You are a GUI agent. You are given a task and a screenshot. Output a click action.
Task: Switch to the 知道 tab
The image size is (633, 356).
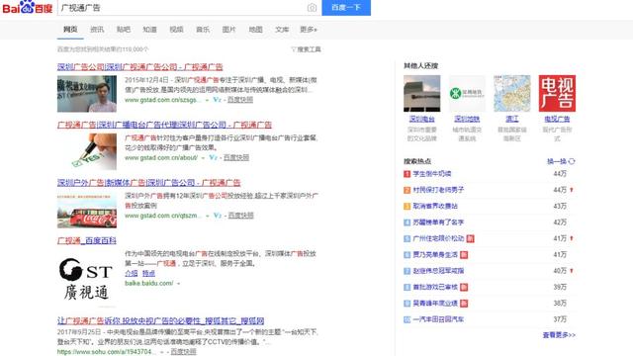149,30
